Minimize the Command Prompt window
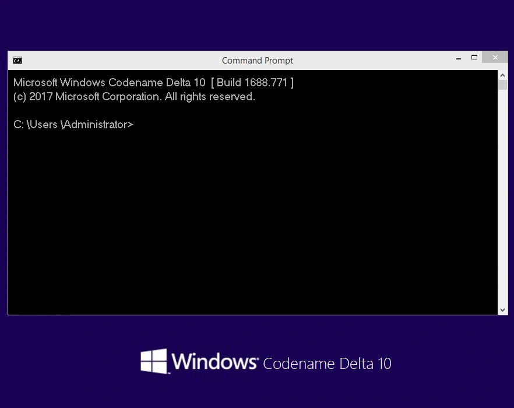The image size is (514, 408). tap(459, 58)
